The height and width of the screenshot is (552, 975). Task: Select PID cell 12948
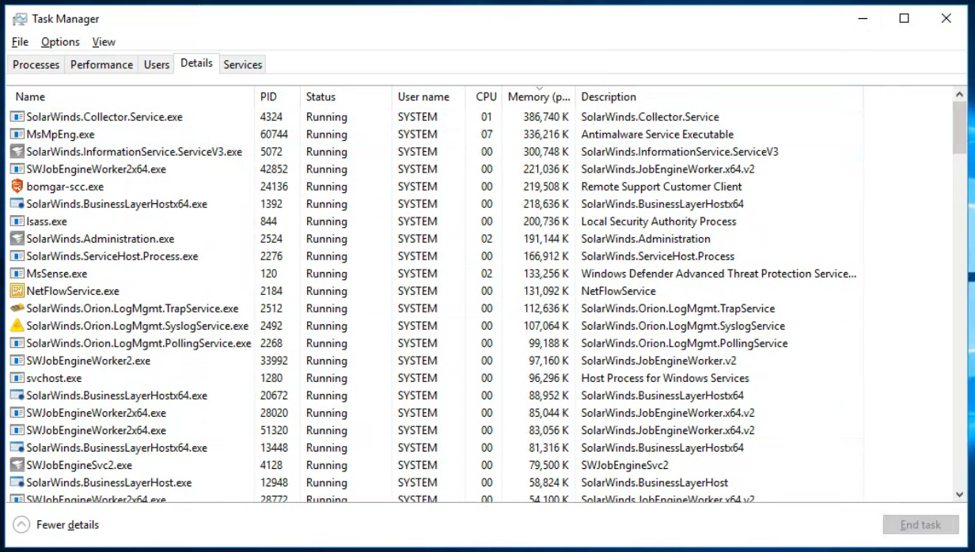(x=274, y=482)
